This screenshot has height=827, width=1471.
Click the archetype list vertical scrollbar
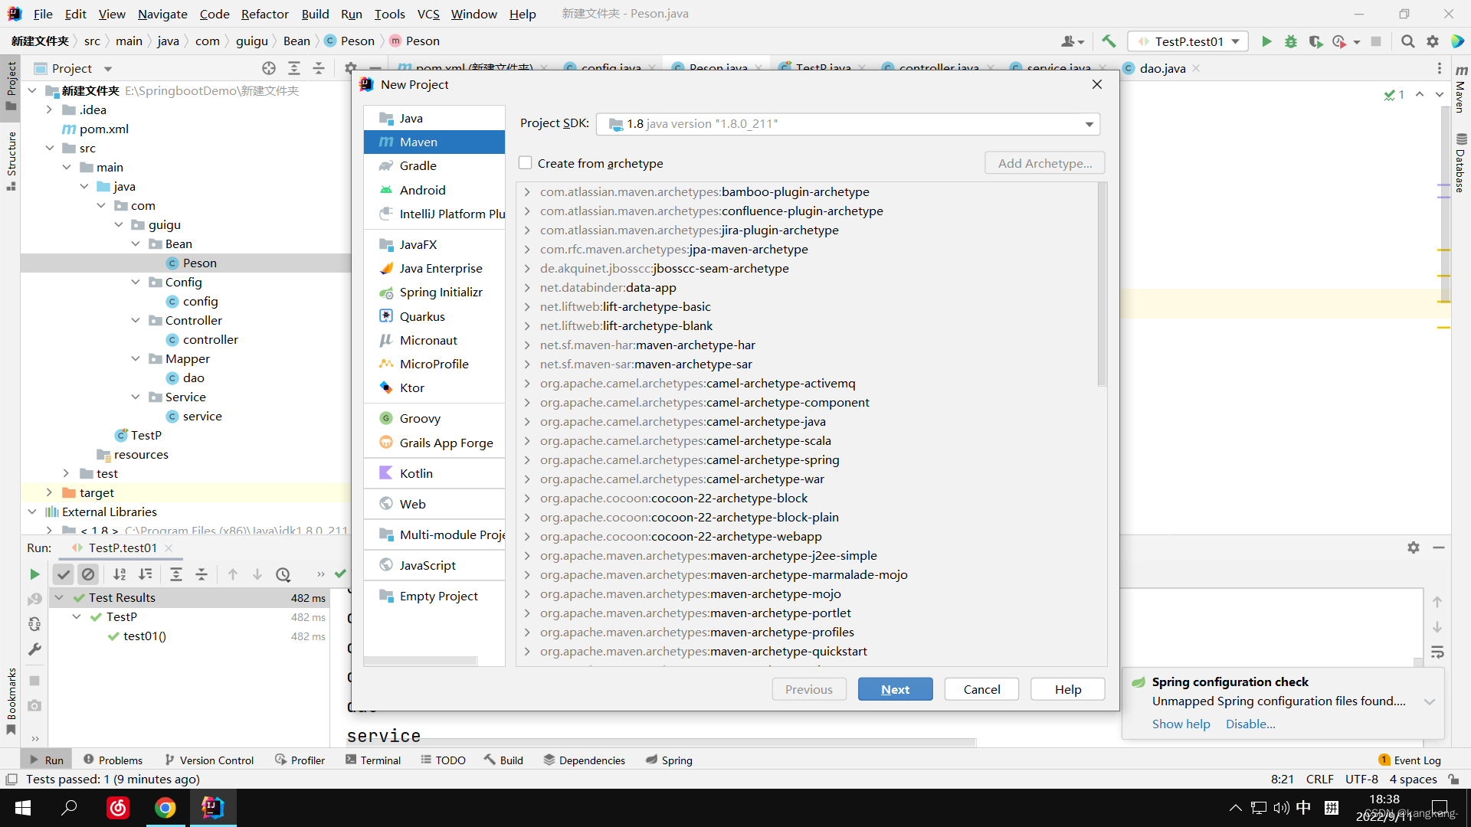[x=1102, y=285]
